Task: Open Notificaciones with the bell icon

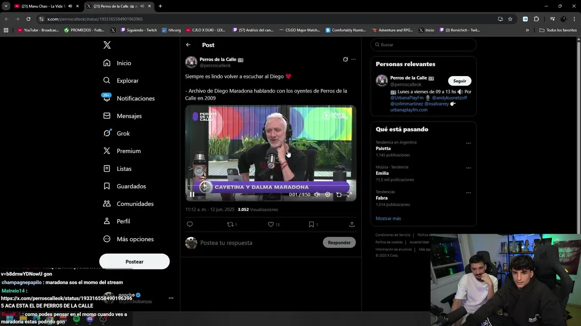Action: click(129, 98)
